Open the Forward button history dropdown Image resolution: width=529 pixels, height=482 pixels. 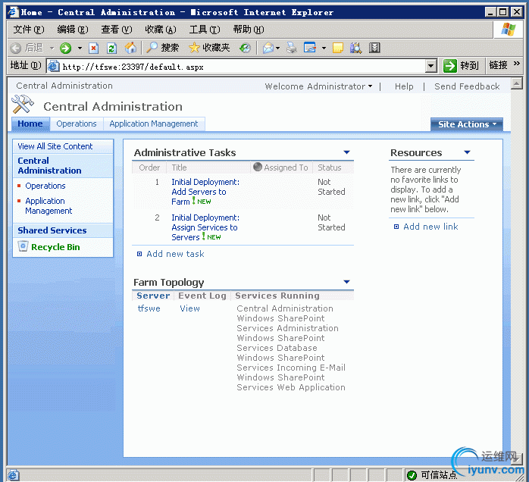80,48
